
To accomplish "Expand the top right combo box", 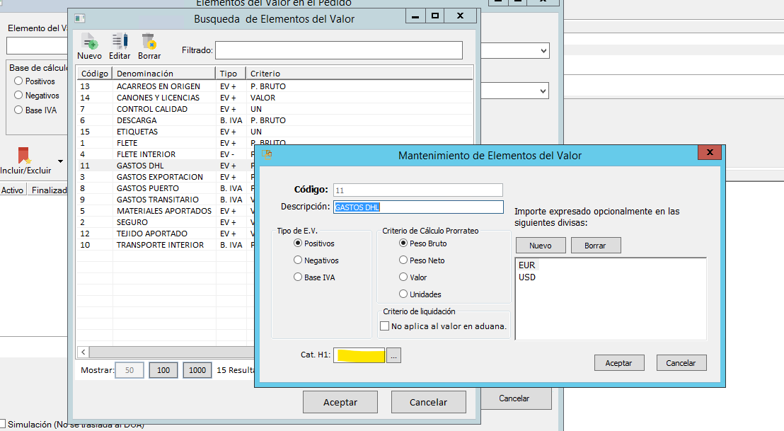I will point(543,51).
